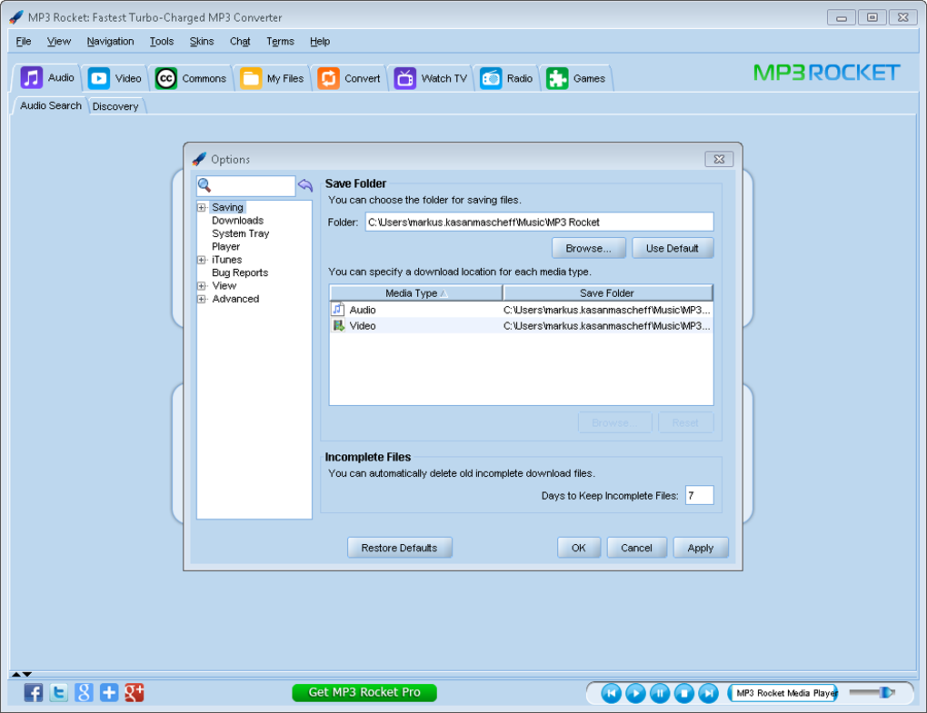Open the File menu

click(x=24, y=42)
